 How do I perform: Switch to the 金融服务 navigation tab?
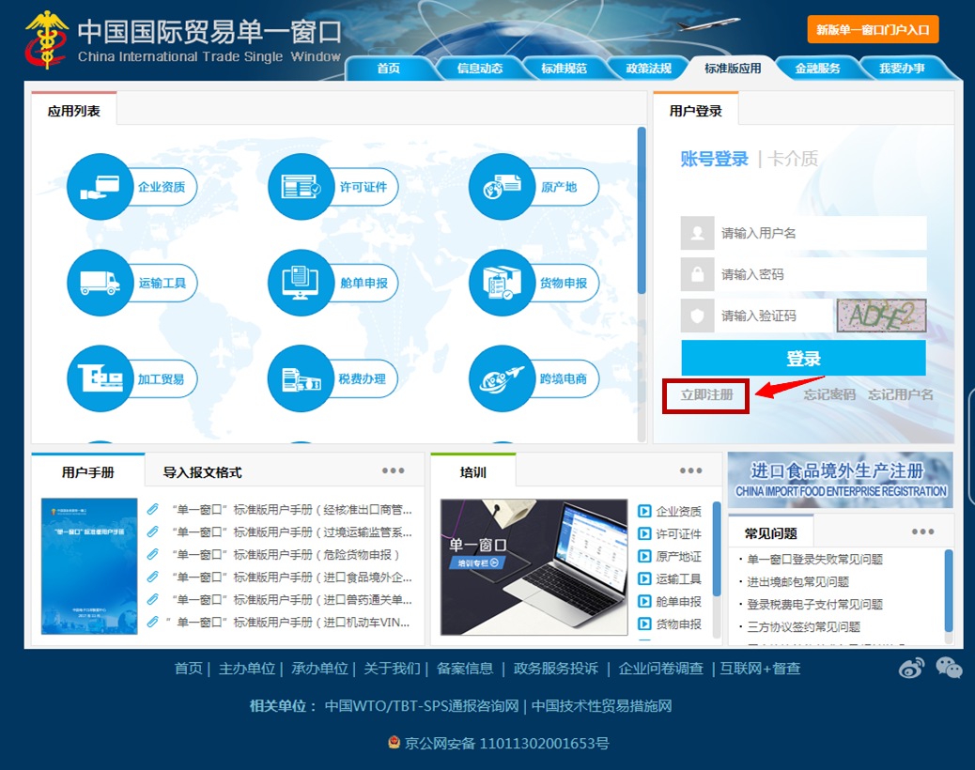click(817, 69)
